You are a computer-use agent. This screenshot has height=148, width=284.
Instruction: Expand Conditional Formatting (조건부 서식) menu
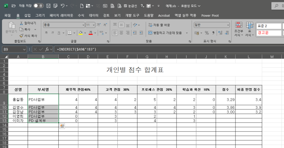pos(239,29)
